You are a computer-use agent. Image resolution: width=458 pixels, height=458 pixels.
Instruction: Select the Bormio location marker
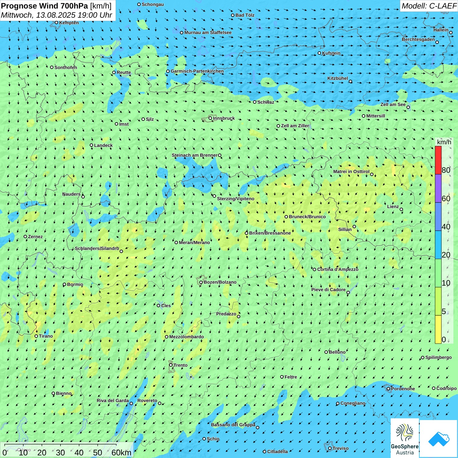click(x=64, y=285)
